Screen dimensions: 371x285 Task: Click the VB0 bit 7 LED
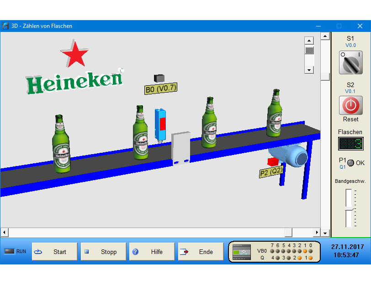pyautogui.click(x=272, y=251)
